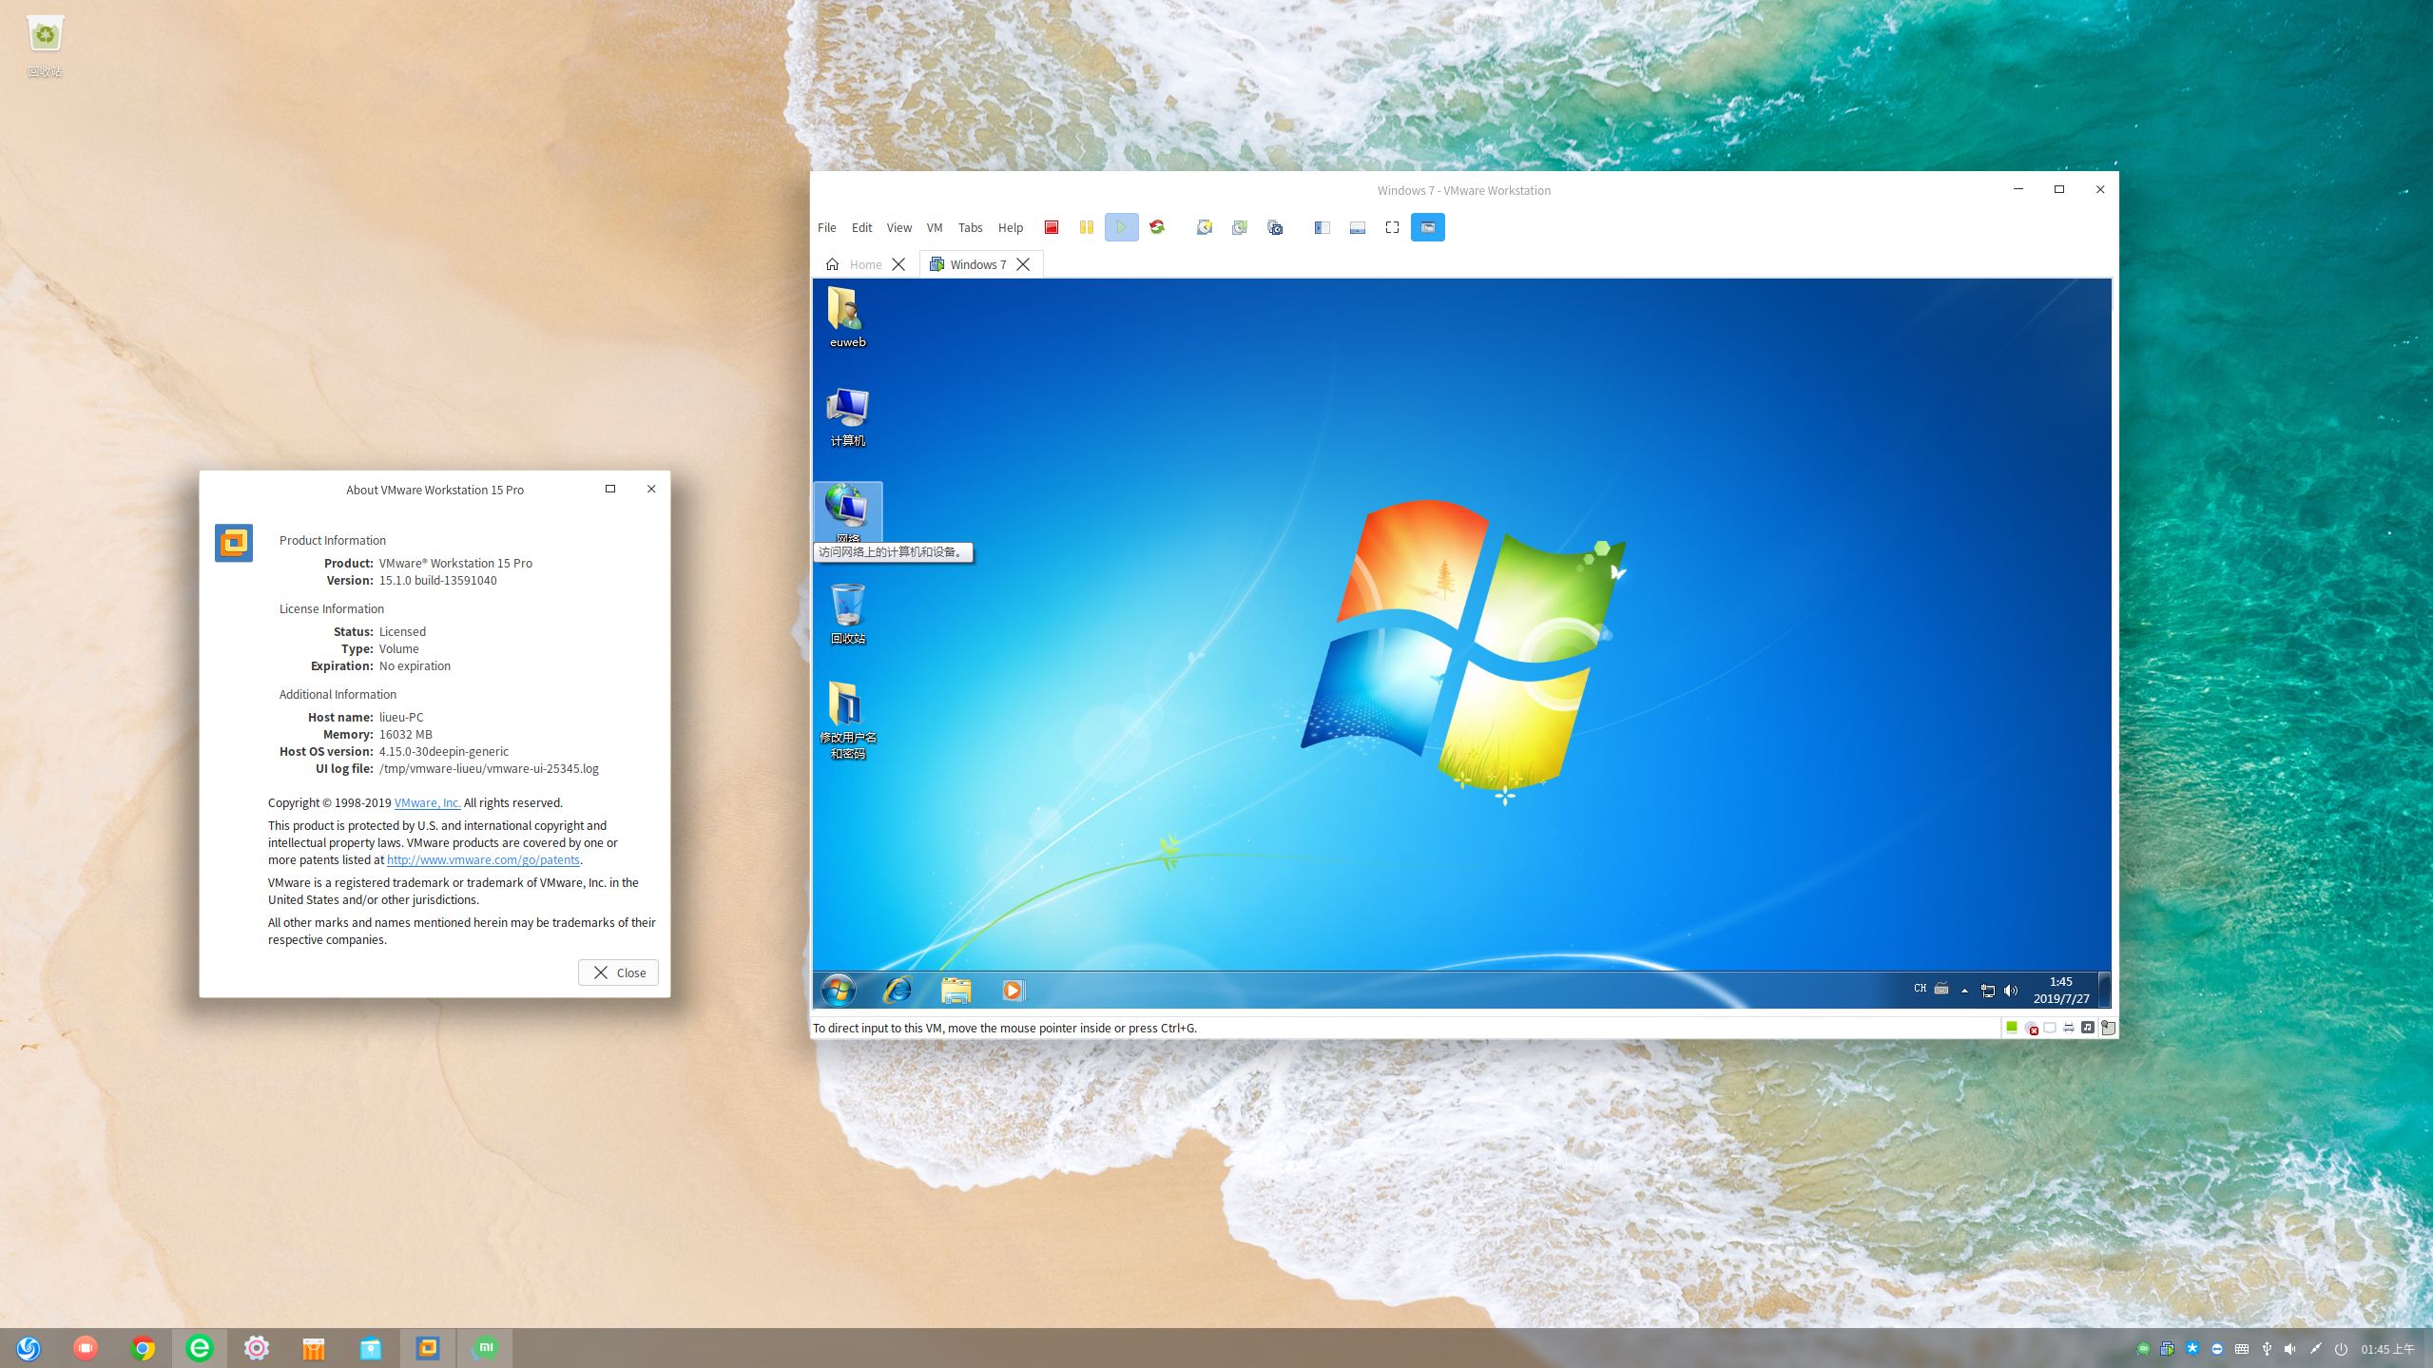
Task: Click the CH language indicator in guest tray
Action: [1920, 989]
